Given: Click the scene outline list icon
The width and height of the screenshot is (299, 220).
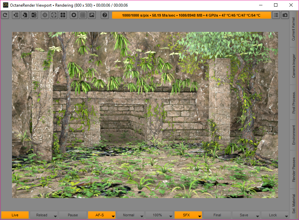Looking at the screenshot, I should pyautogui.click(x=16, y=15).
